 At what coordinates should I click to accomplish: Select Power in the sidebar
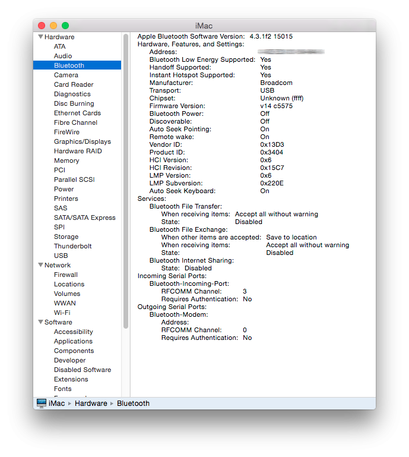click(64, 189)
